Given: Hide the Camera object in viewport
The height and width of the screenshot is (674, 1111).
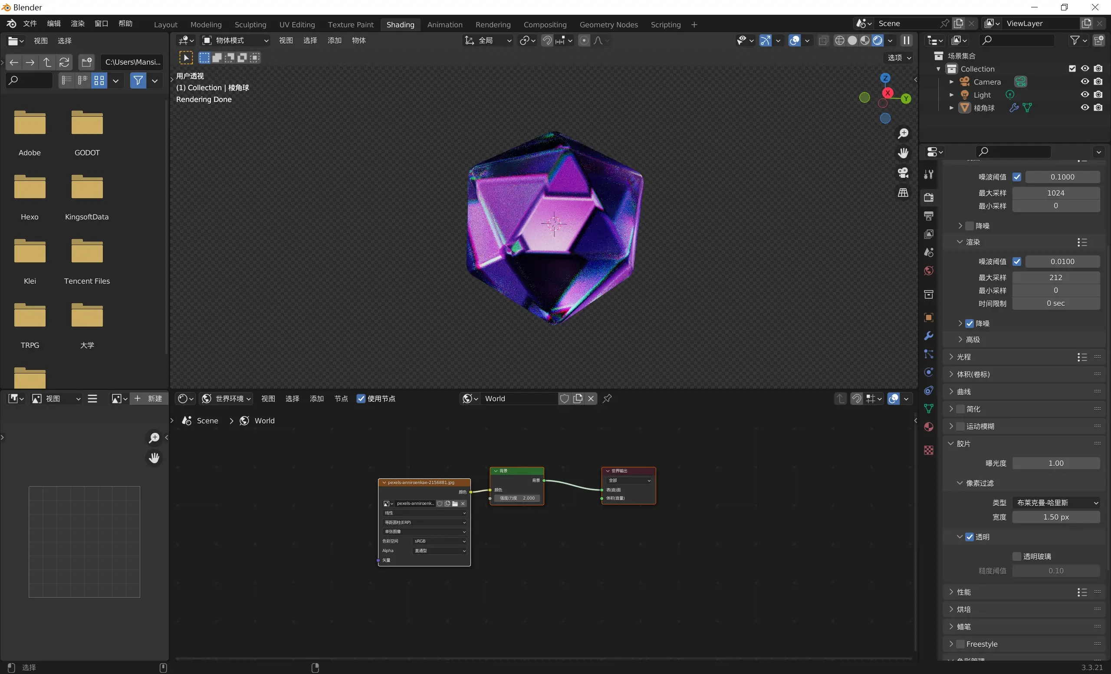Looking at the screenshot, I should [1085, 82].
